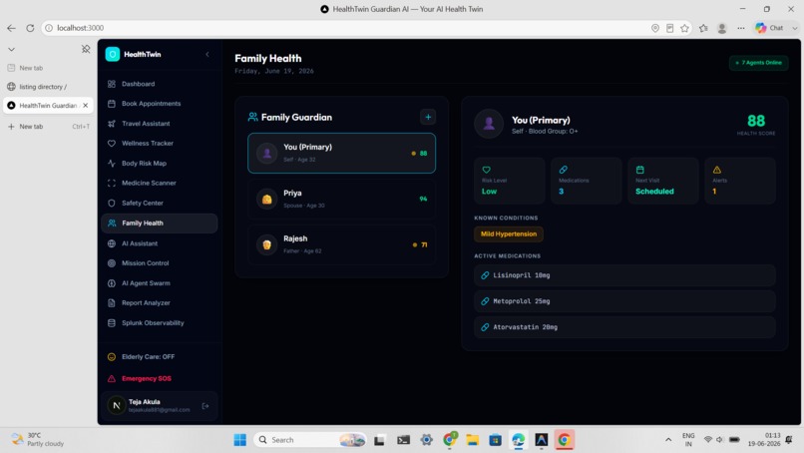Select Priya's family member card
The width and height of the screenshot is (804, 453).
tap(341, 199)
